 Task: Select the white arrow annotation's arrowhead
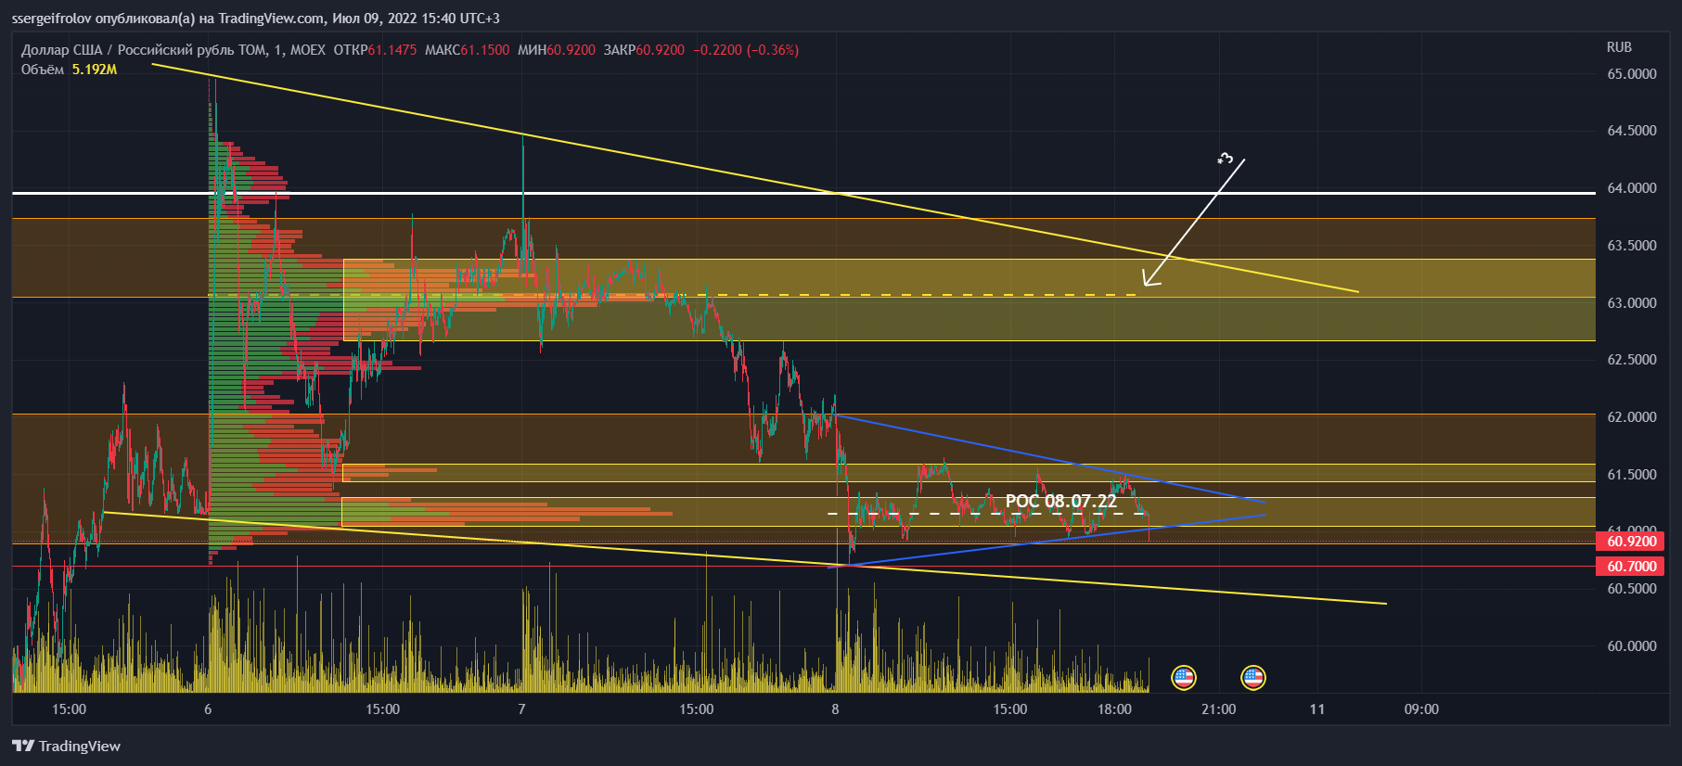1147,282
